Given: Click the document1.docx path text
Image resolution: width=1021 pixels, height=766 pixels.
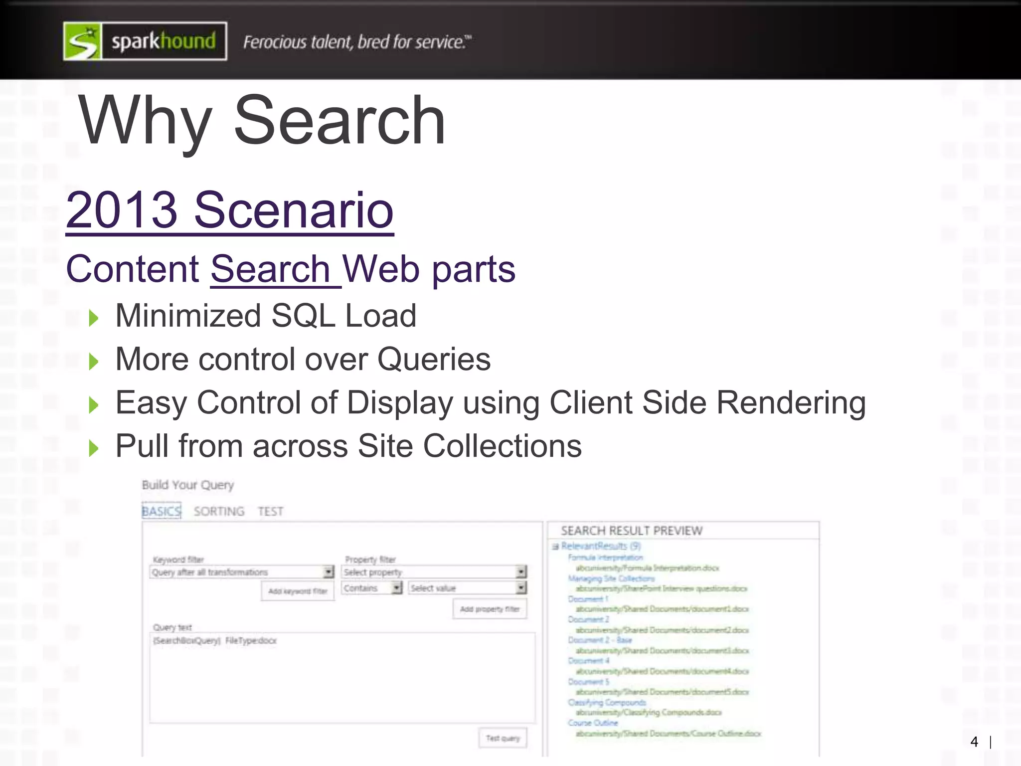Looking at the screenshot, I should coord(662,609).
